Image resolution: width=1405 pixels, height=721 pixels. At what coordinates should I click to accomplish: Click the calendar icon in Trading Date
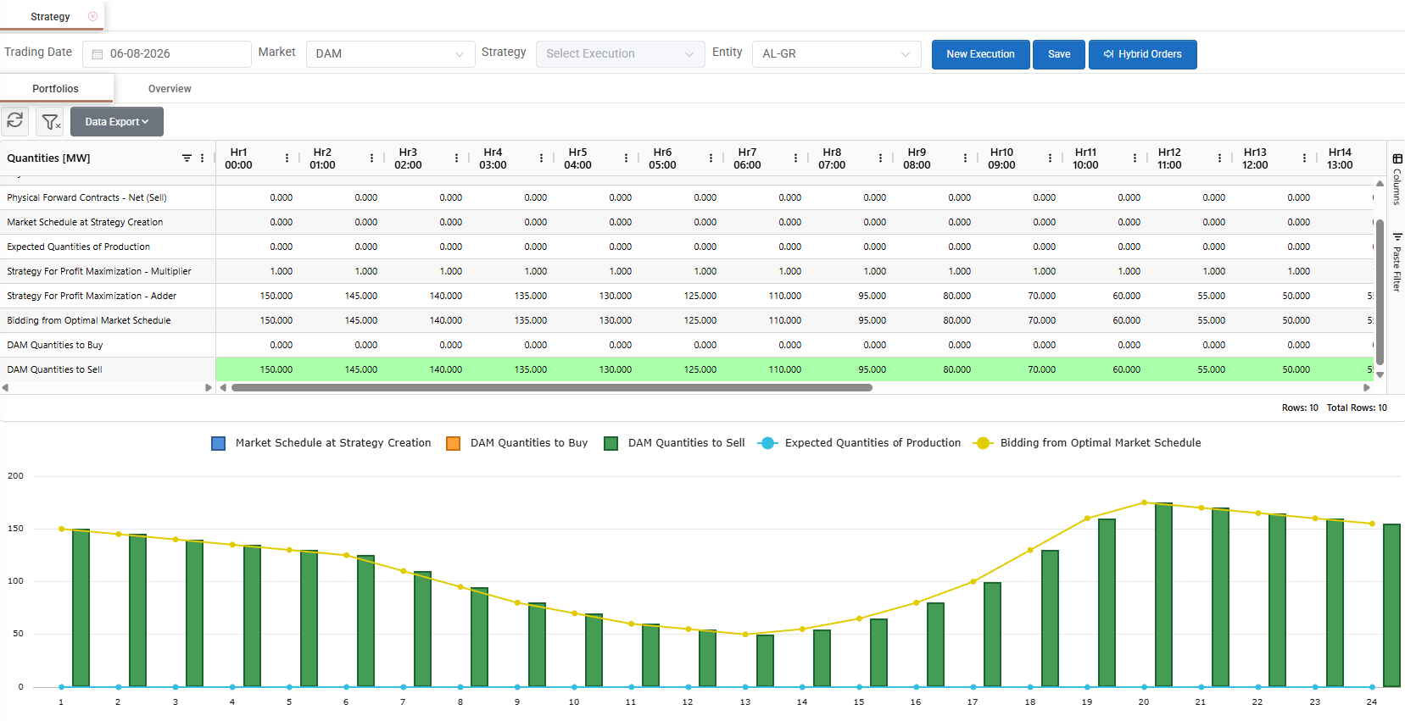tap(98, 54)
